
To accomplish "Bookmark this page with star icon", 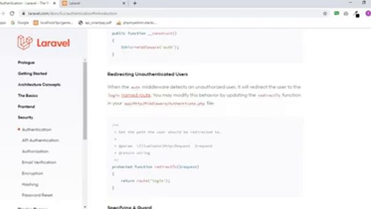I will coord(325,13).
